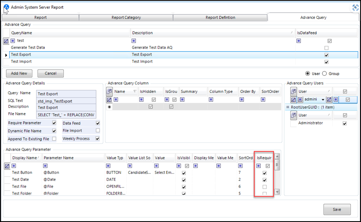The width and height of the screenshot is (361, 222).
Task: Open Value Typ filter operator icon
Action: (108, 166)
